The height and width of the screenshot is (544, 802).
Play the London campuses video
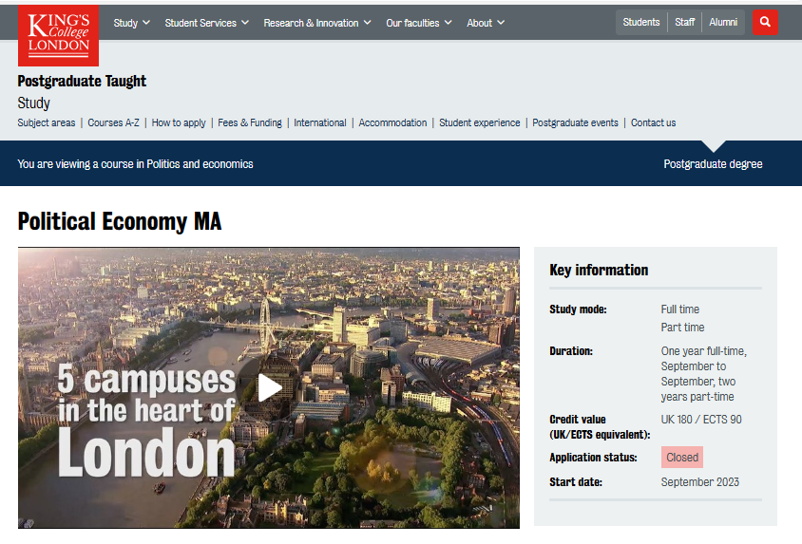point(269,387)
